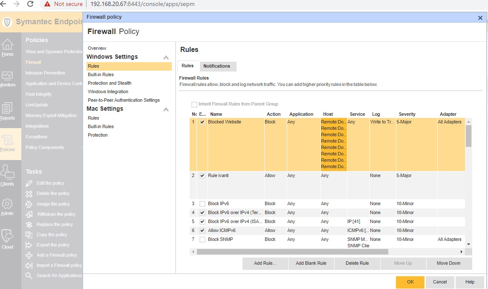Screen dimensions: 488x289
Task: Click the Add Rule... button
Action: (x=265, y=263)
